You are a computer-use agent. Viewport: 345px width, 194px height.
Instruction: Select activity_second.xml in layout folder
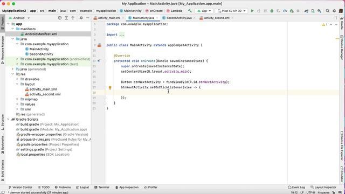pos(45,94)
